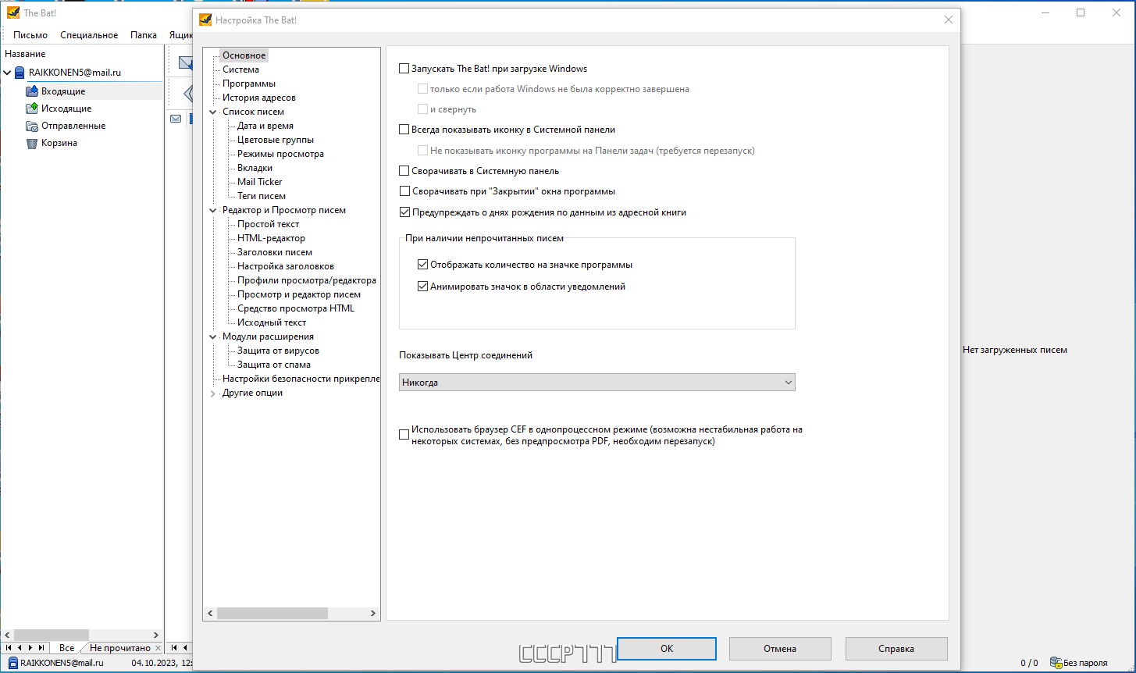This screenshot has width=1136, height=673.
Task: Click the Корзина trash bin icon
Action: coord(32,143)
